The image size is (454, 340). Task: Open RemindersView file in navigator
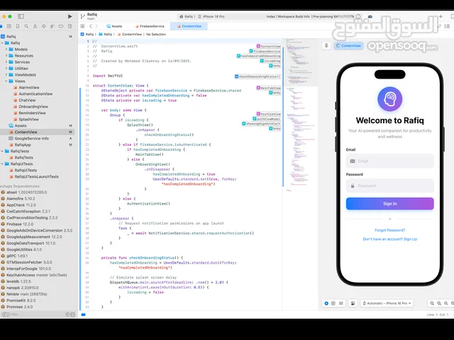pos(32,113)
